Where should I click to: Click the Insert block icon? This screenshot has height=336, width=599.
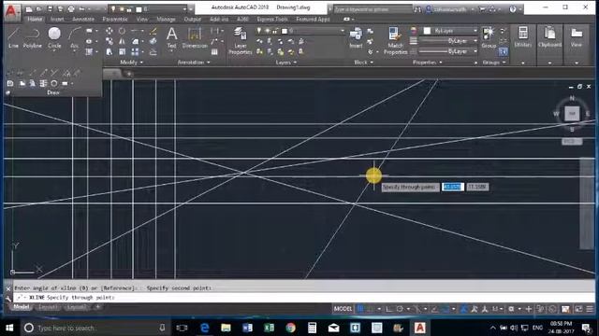(x=356, y=37)
